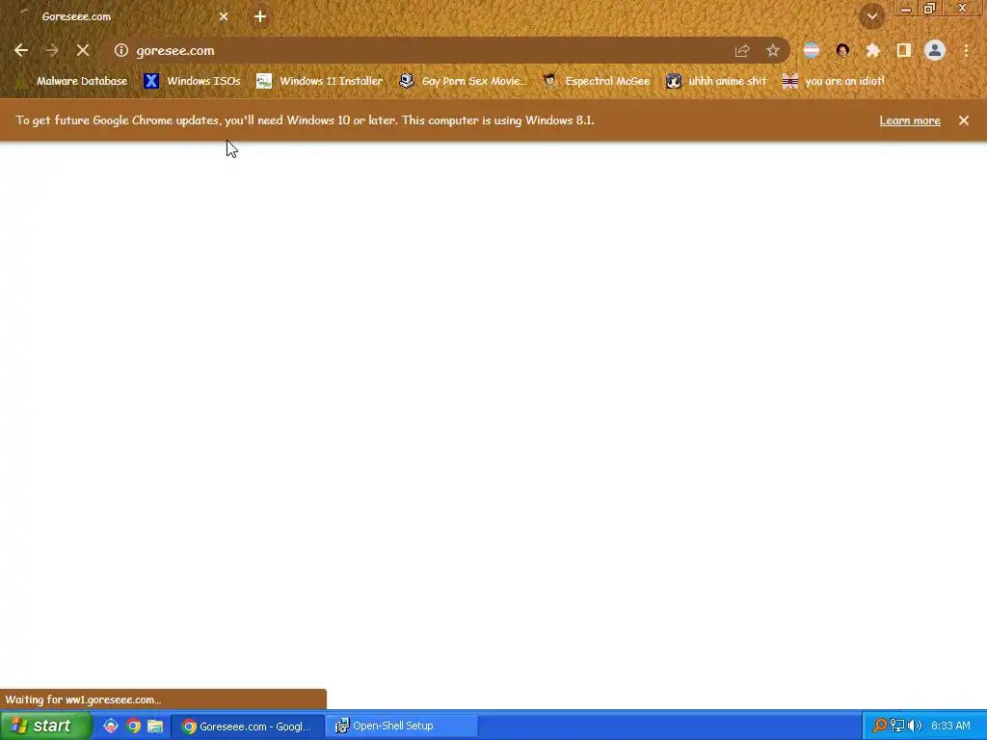The image size is (987, 740).
Task: Click Learn more in the update infobar
Action: (x=910, y=120)
